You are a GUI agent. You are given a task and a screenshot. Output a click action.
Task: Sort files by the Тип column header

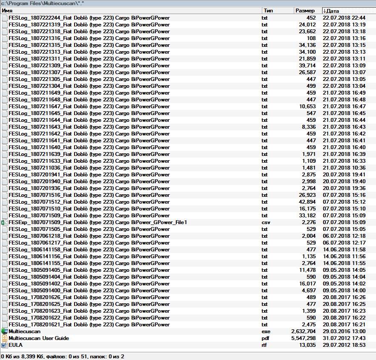pyautogui.click(x=277, y=11)
